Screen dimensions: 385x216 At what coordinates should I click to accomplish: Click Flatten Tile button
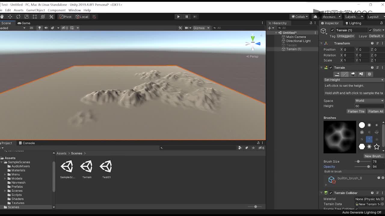[x=356, y=111]
